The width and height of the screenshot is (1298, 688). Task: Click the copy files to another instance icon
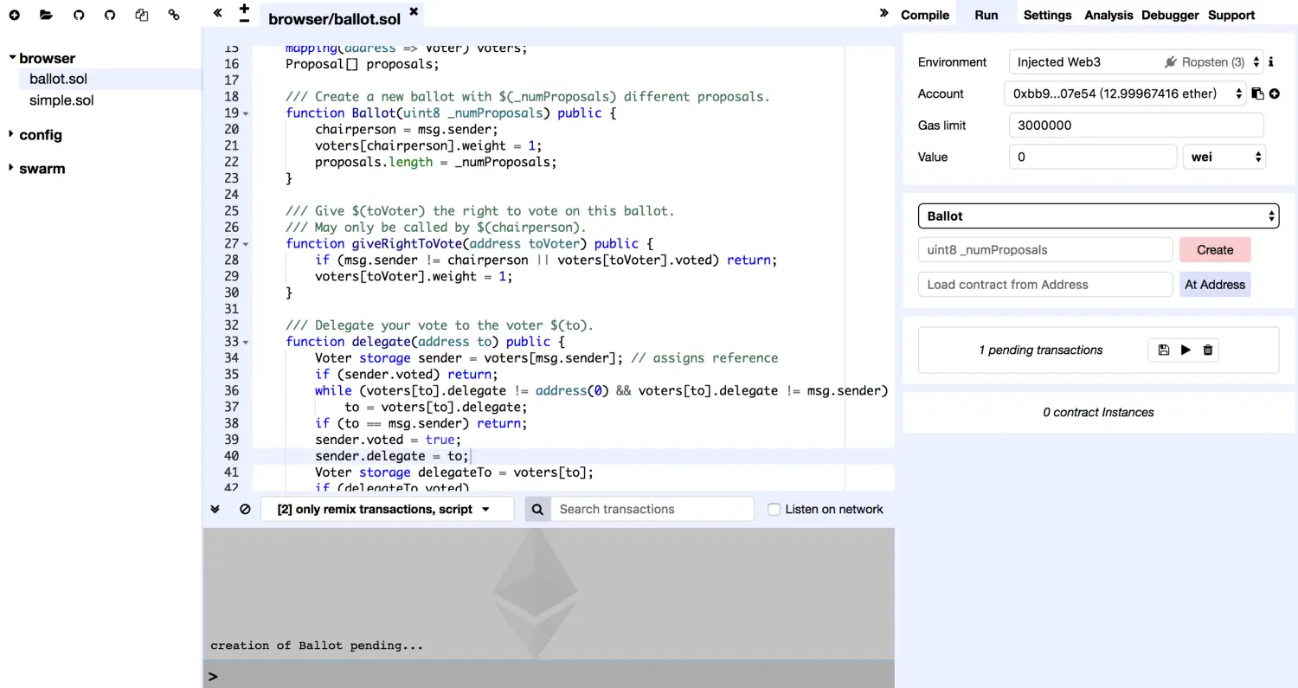tap(142, 15)
